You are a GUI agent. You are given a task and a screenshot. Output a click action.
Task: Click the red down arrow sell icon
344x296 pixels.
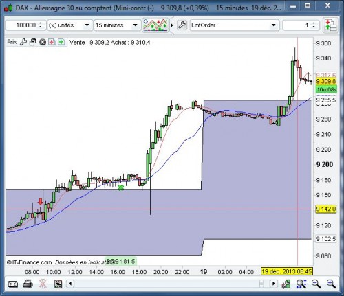click(52, 42)
